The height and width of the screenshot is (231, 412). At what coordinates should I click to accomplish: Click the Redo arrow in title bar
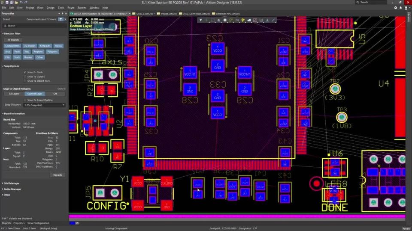[x=26, y=3]
